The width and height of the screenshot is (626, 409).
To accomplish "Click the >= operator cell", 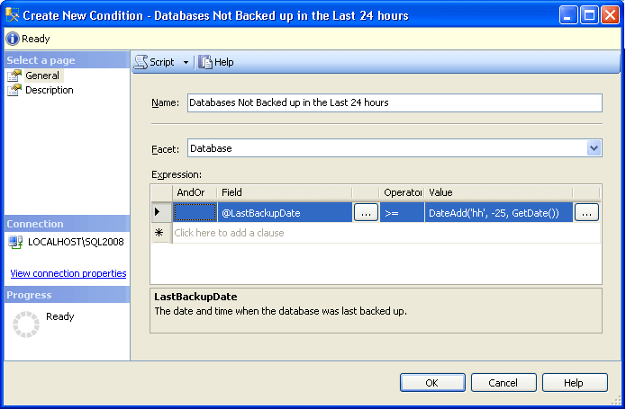I will click(402, 213).
